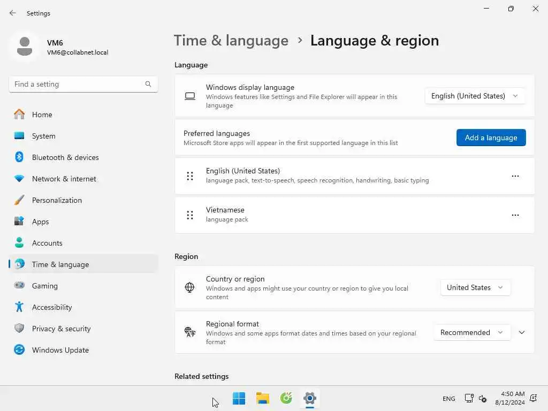The width and height of the screenshot is (548, 411).
Task: Click the Network wifi icon
Action: pyautogui.click(x=19, y=179)
